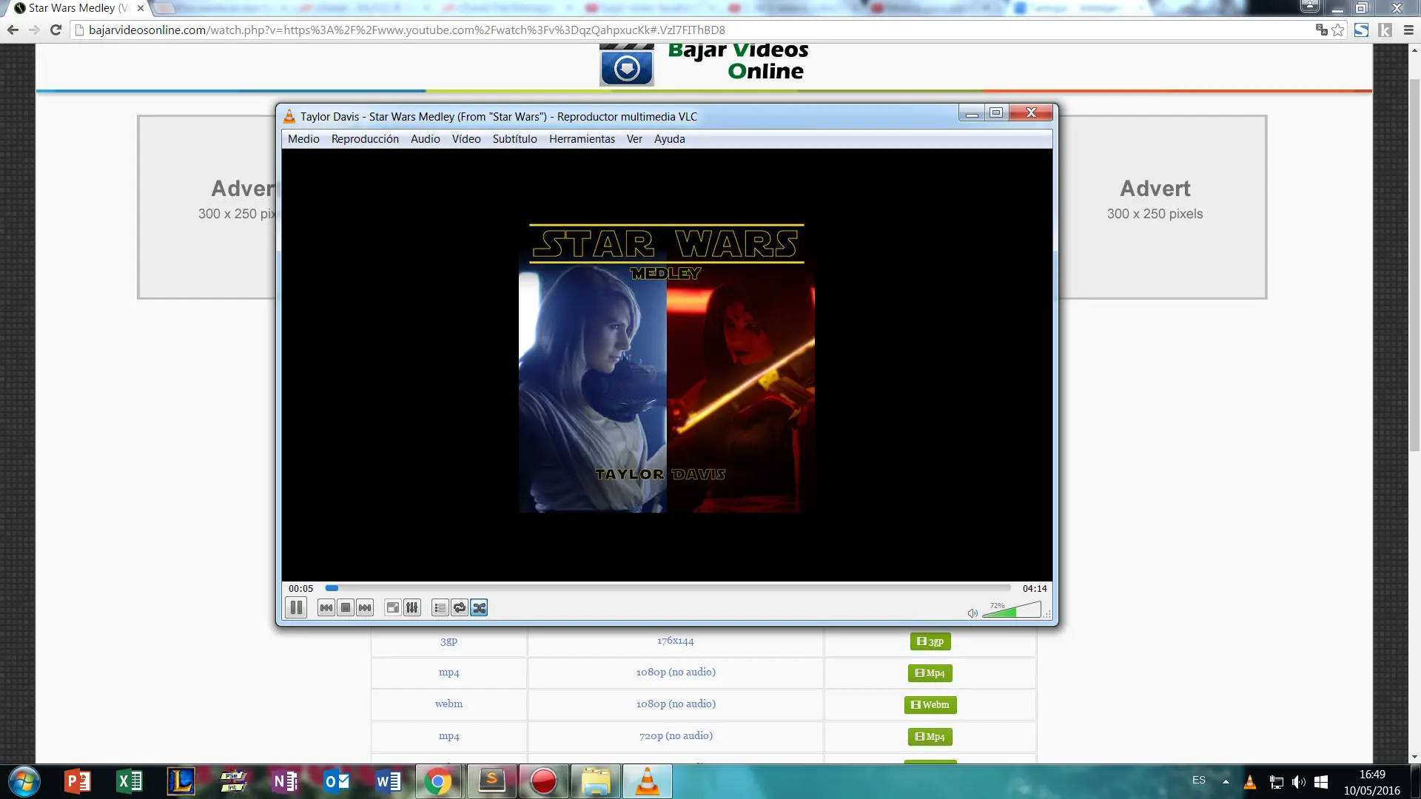Open the Reproducción menu

coord(365,139)
